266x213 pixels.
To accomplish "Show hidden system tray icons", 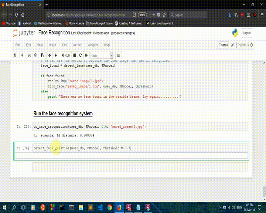I will tap(219, 207).
